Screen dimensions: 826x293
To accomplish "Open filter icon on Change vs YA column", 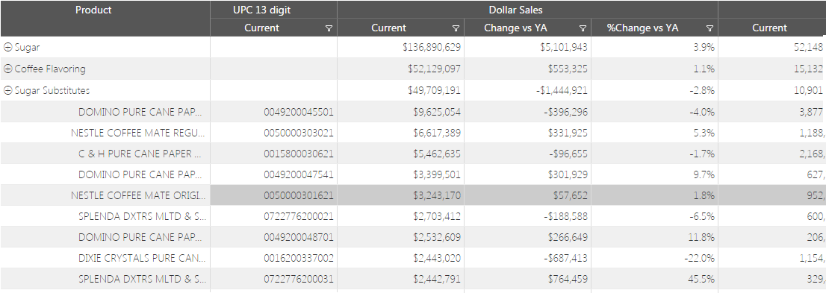I will click(x=583, y=28).
